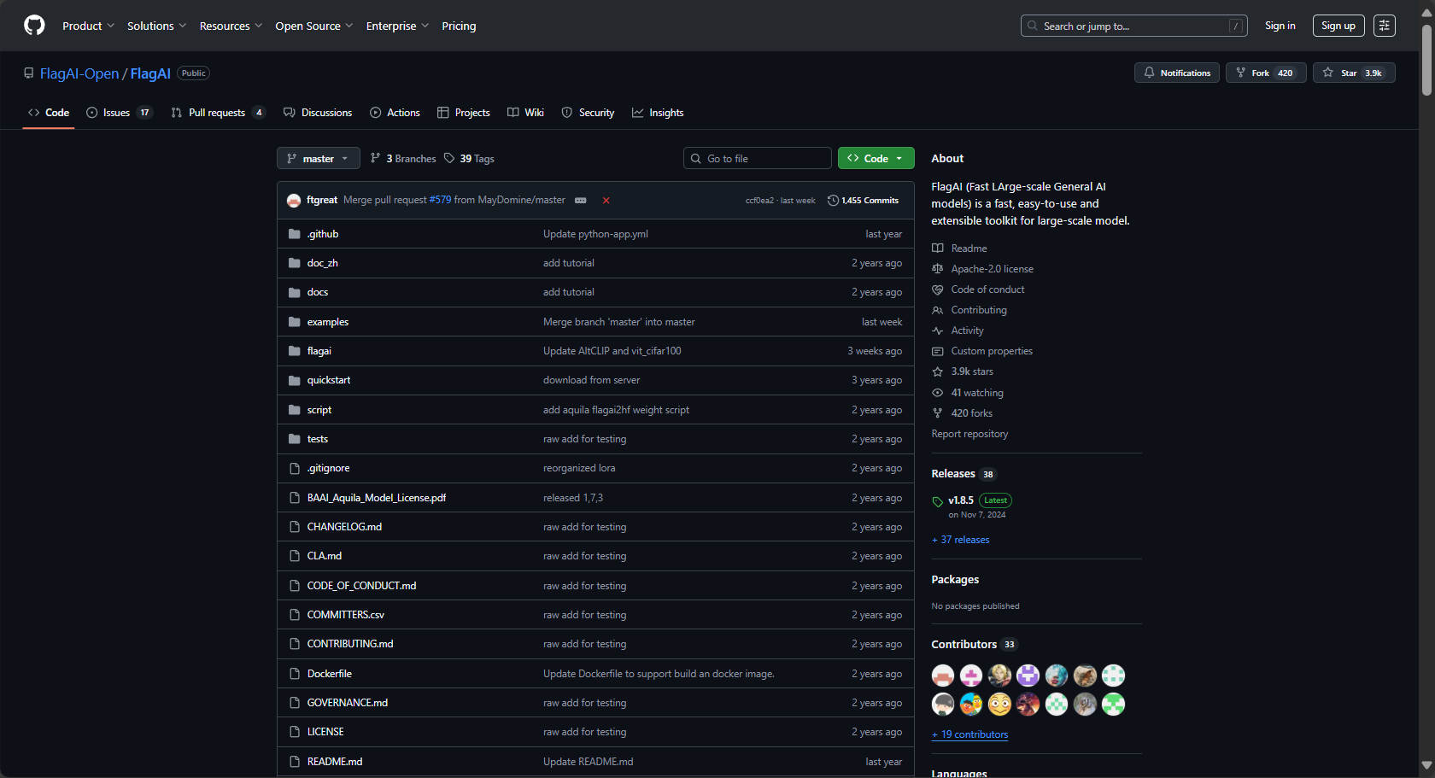Image resolution: width=1435 pixels, height=778 pixels.
Task: Click the first contributor avatar
Action: coord(943,676)
